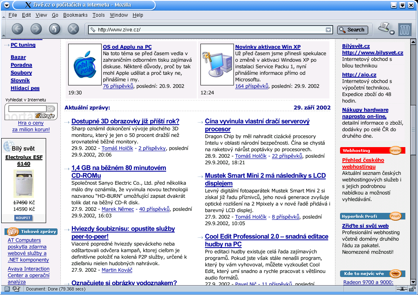Open the Zřiďte si svůj web link

[365, 226]
